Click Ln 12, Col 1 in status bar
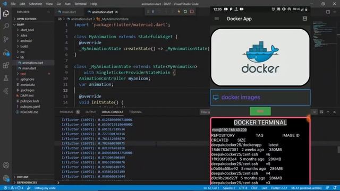 [x=211, y=188]
